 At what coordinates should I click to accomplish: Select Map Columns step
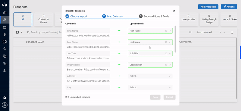[112, 16]
